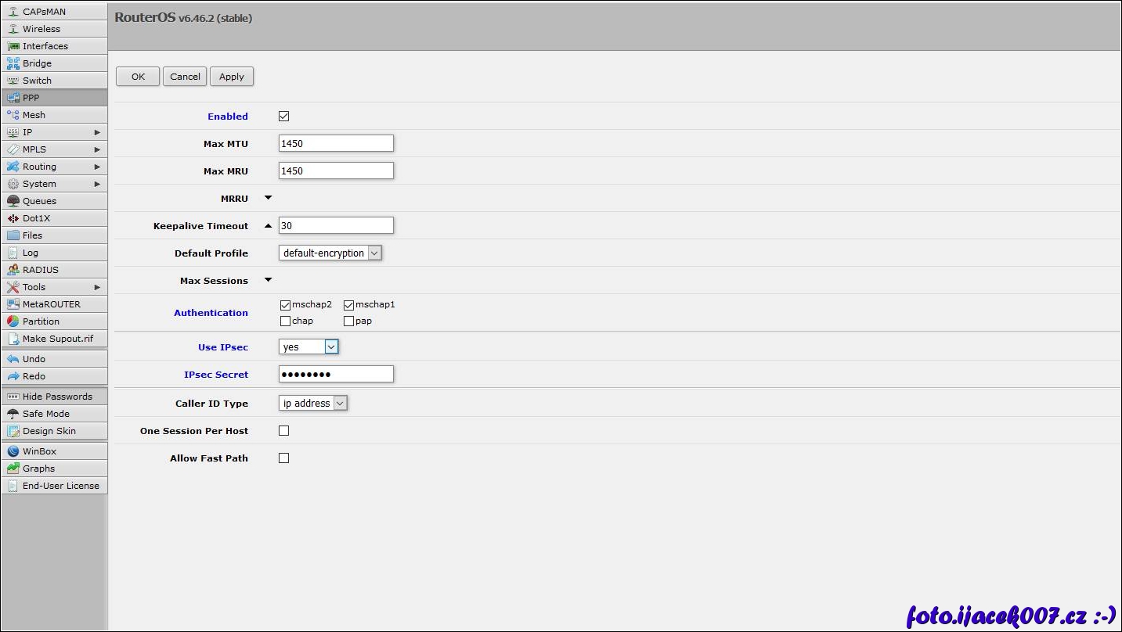Enable the pap authentication checkbox
1122x632 pixels.
point(349,321)
